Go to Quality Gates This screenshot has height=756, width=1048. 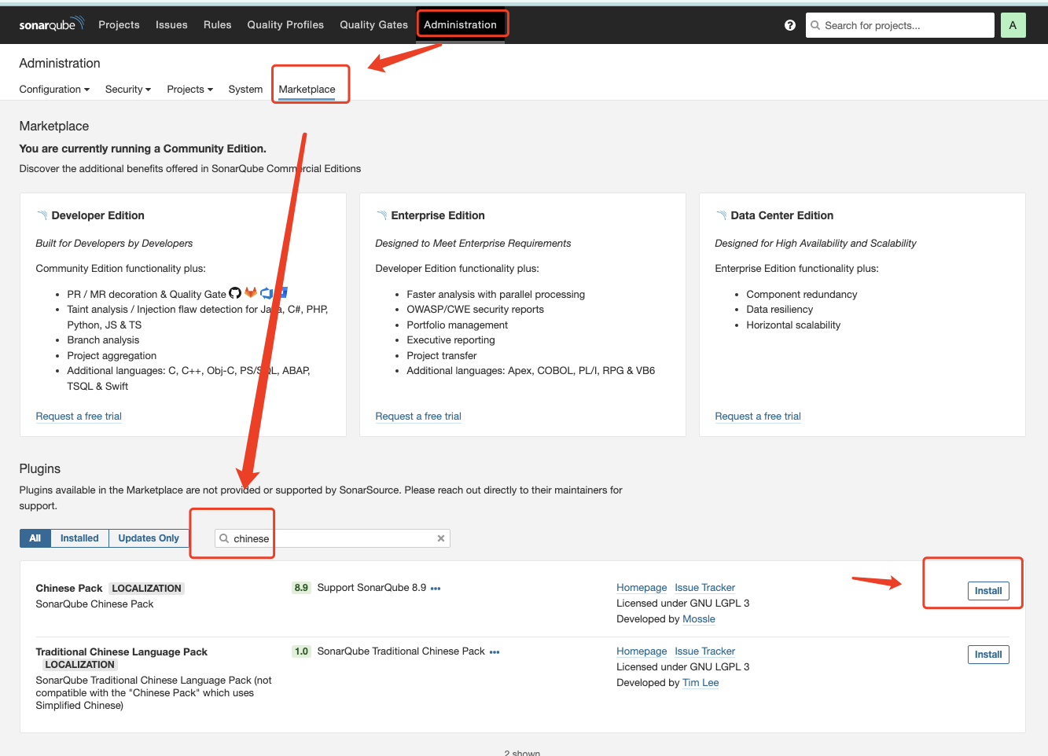point(373,24)
